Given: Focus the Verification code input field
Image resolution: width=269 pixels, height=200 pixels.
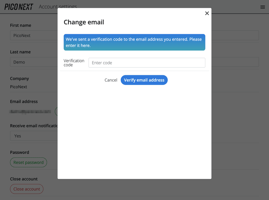Looking at the screenshot, I should [147, 63].
